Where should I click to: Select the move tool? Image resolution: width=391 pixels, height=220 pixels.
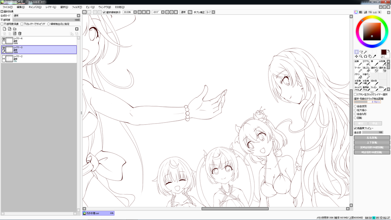[x=356, y=56]
